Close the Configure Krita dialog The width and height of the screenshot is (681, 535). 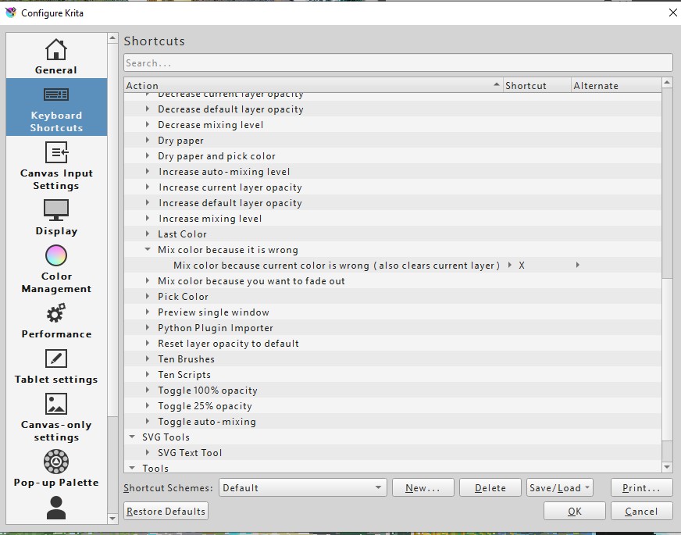(672, 12)
